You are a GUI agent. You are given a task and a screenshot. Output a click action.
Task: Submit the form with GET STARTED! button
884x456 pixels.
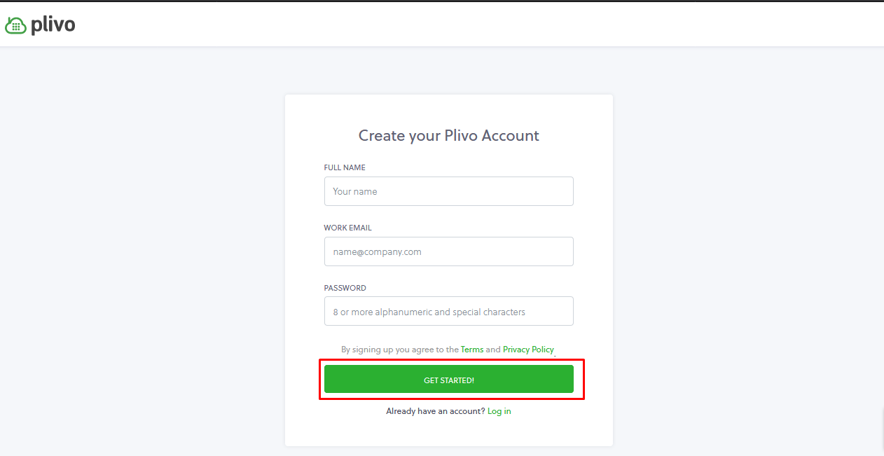click(x=448, y=379)
